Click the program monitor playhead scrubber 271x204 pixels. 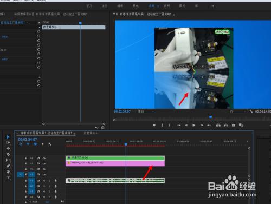pos(210,117)
